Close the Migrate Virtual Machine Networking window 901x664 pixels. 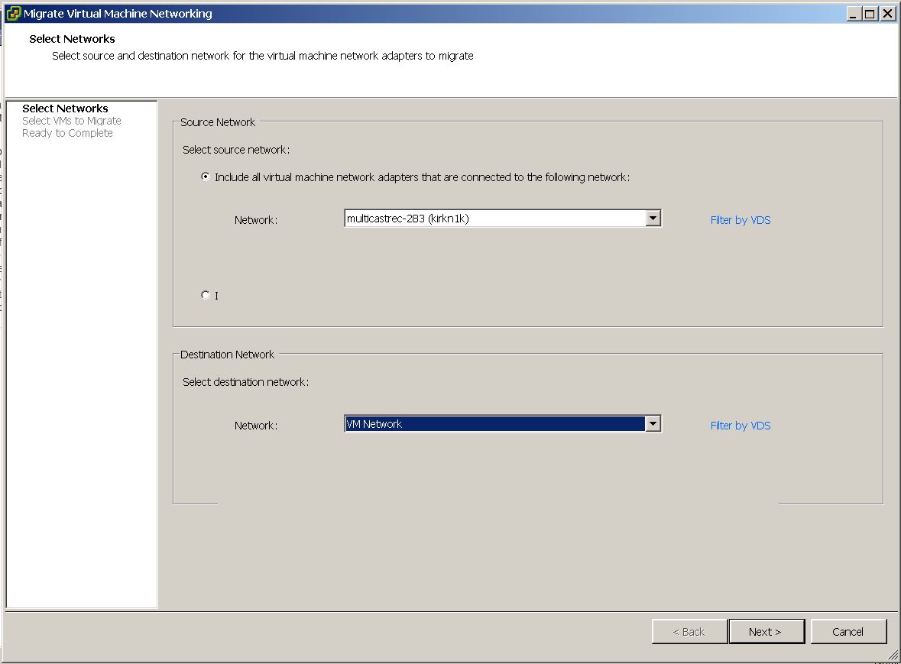pyautogui.click(x=887, y=14)
